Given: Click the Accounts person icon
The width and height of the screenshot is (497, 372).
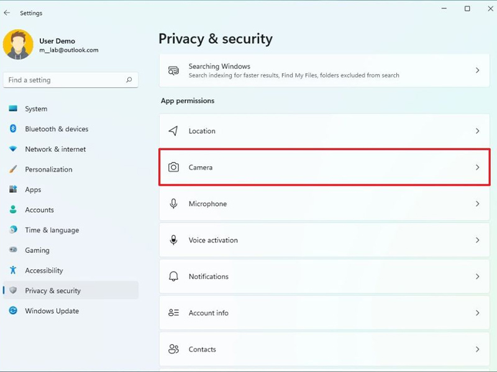Looking at the screenshot, I should click(x=13, y=210).
